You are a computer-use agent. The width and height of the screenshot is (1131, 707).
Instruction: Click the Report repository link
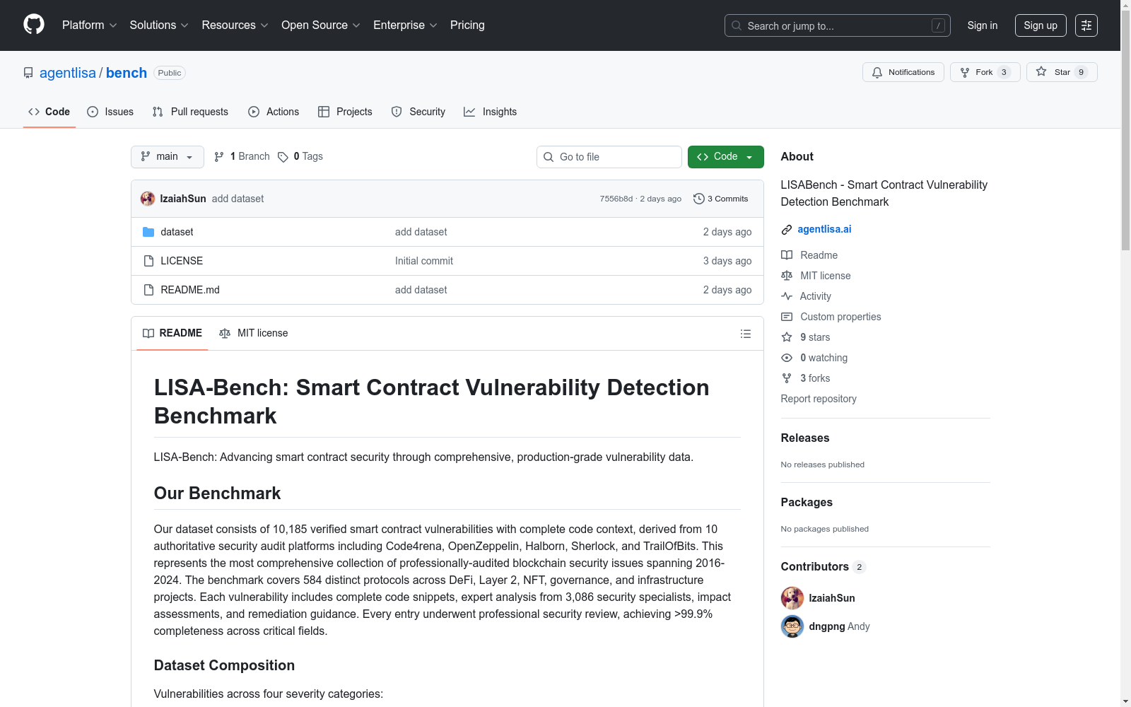[819, 399]
